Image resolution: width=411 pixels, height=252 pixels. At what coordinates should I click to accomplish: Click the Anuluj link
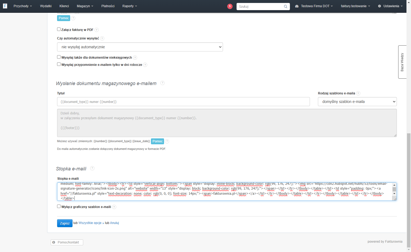click(x=114, y=223)
